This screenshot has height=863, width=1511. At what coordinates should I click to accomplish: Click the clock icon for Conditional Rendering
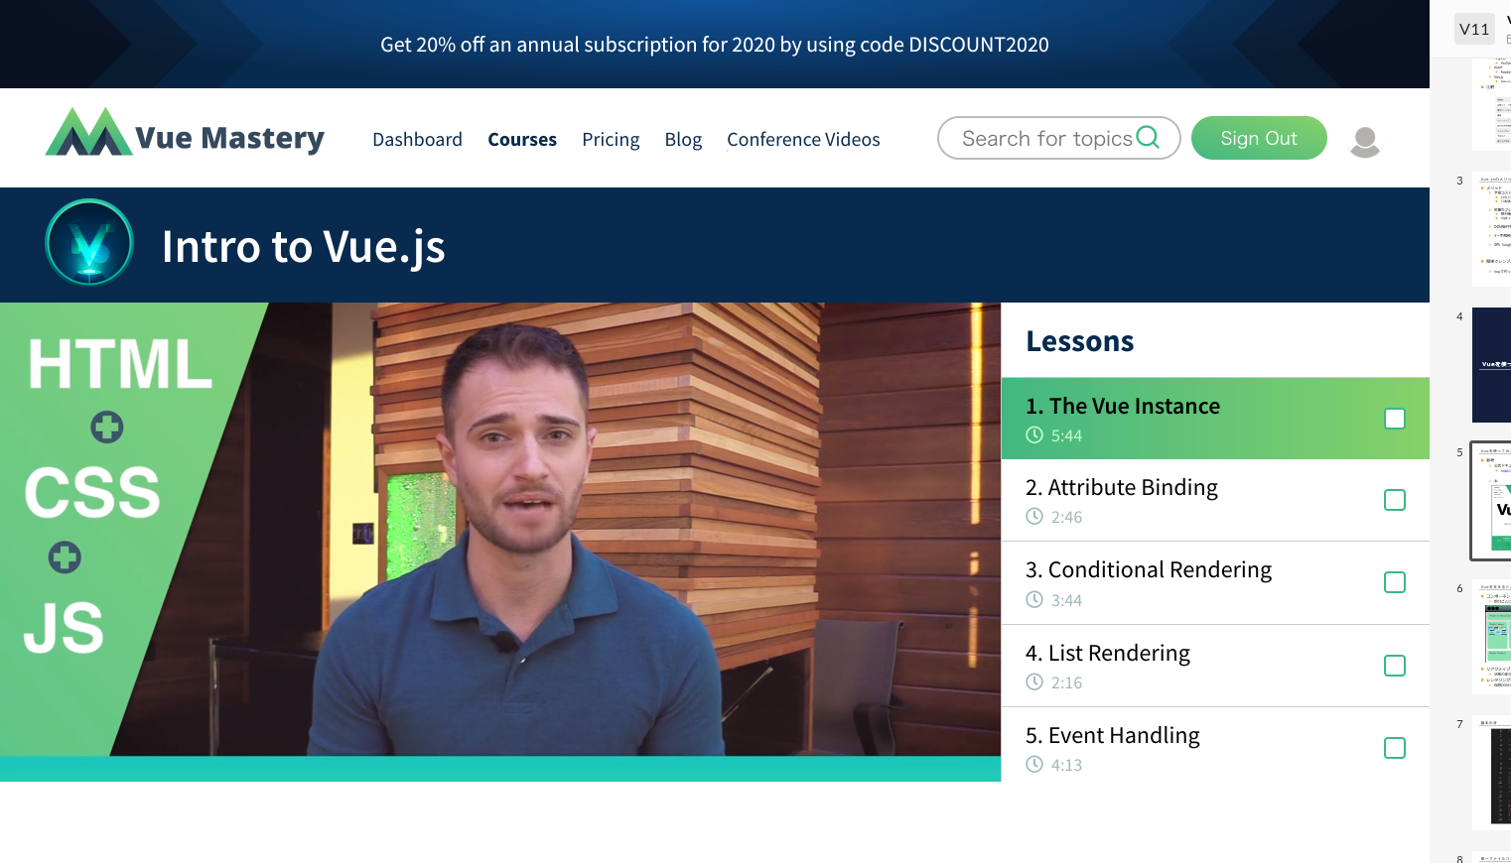[x=1034, y=599]
